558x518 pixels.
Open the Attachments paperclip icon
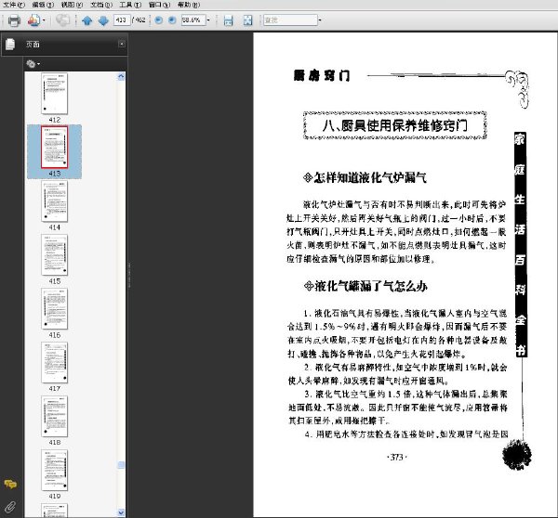pos(10,506)
